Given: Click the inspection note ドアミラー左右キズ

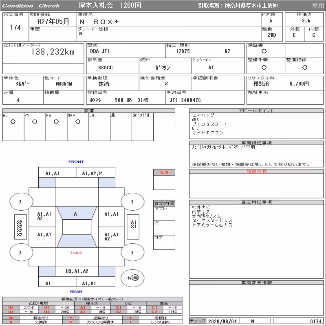Looking at the screenshot, I should pos(212,225).
